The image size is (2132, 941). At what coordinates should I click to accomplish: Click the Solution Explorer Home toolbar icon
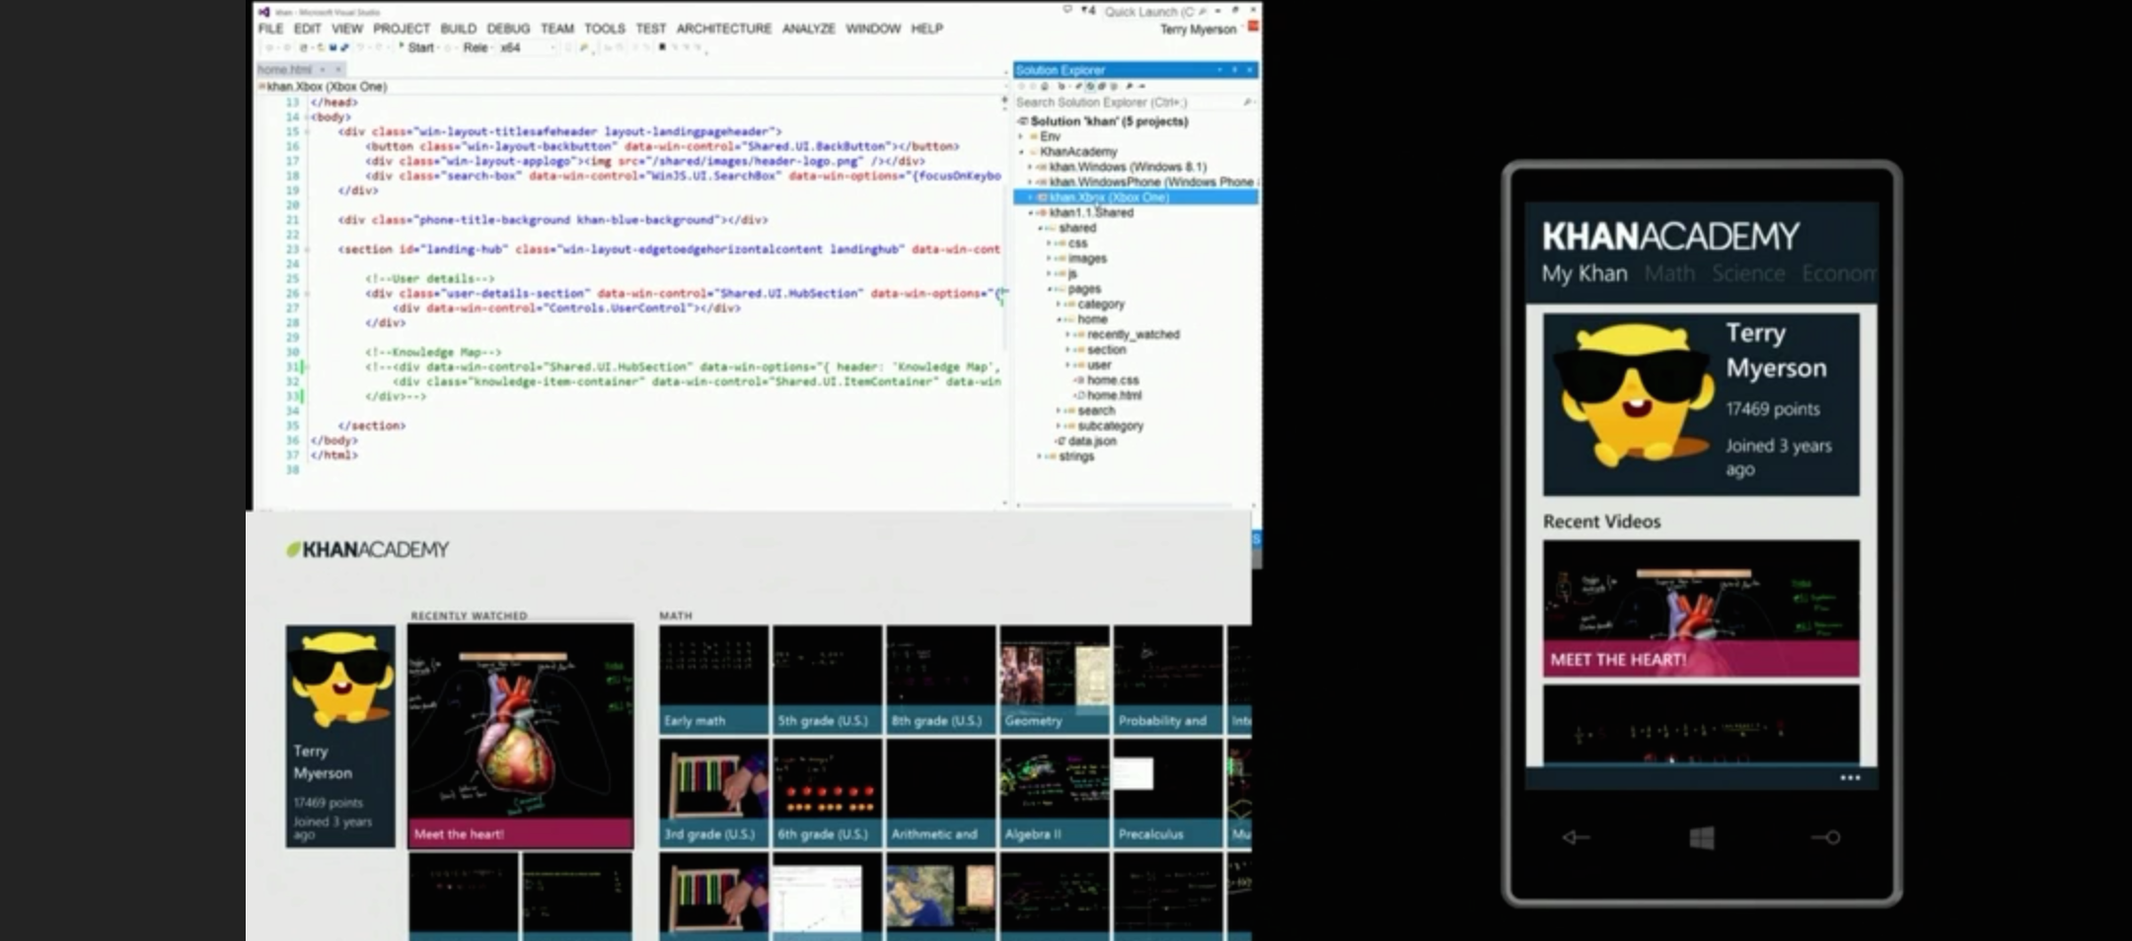1045,86
